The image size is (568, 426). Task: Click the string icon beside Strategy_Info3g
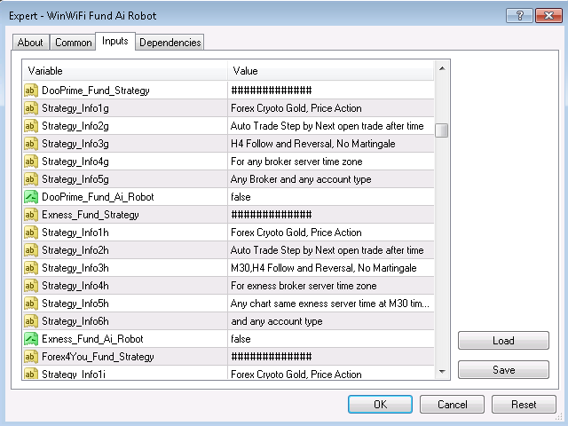(x=31, y=144)
